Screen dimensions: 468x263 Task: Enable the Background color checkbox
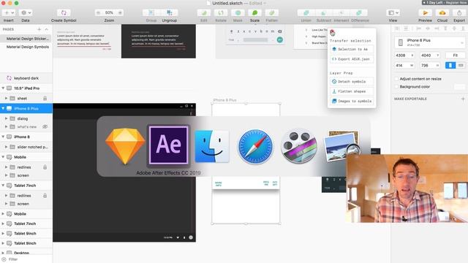(x=396, y=87)
